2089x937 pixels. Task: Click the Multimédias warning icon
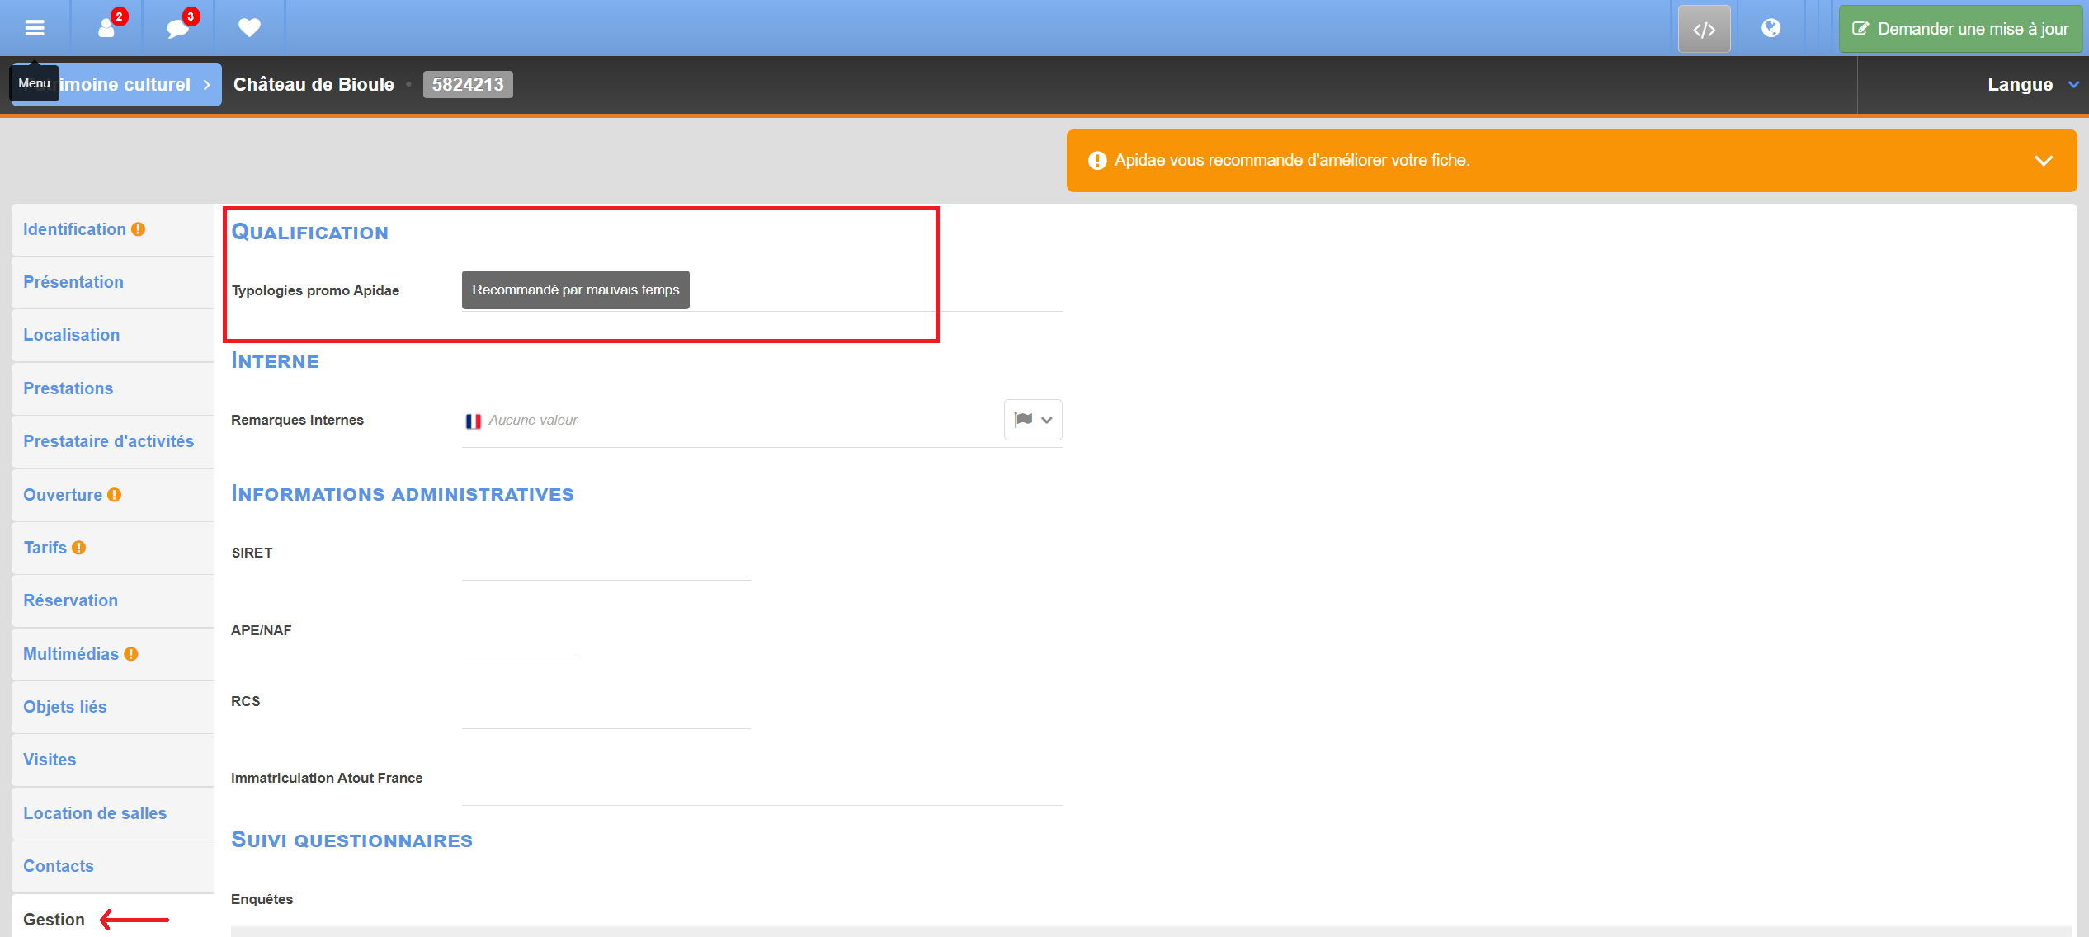click(x=131, y=654)
